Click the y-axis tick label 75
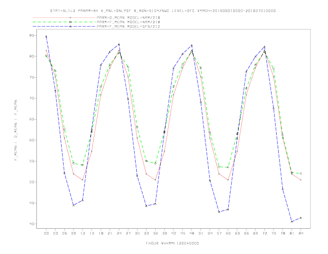 tap(32, 77)
